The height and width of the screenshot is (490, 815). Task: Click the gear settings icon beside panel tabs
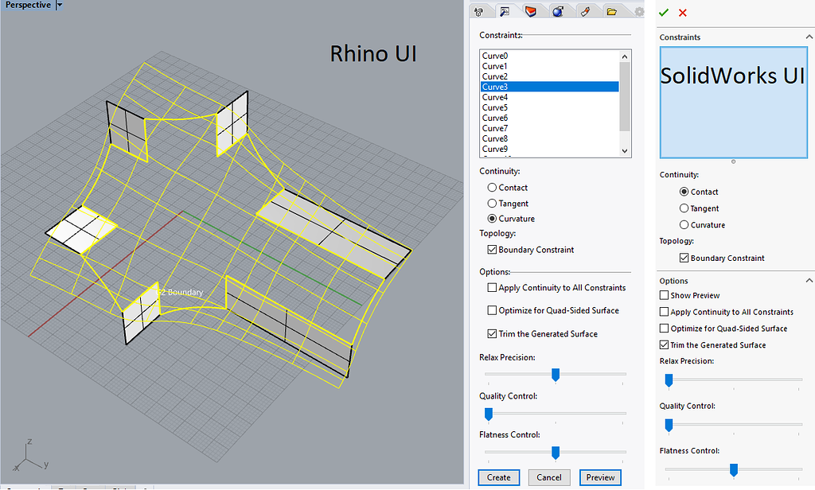click(x=638, y=11)
